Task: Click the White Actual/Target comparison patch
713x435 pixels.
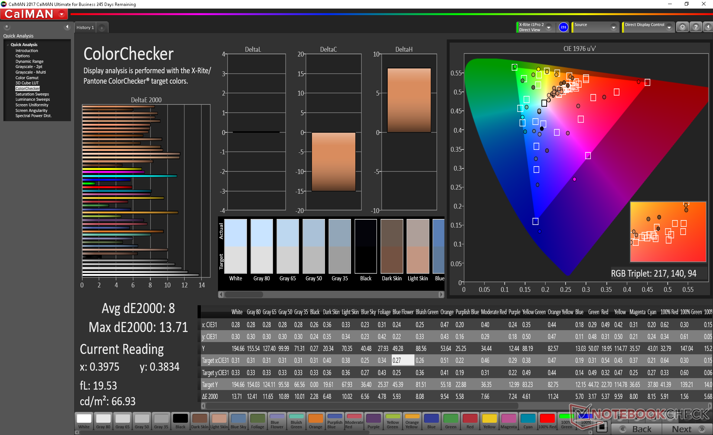Action: click(236, 246)
